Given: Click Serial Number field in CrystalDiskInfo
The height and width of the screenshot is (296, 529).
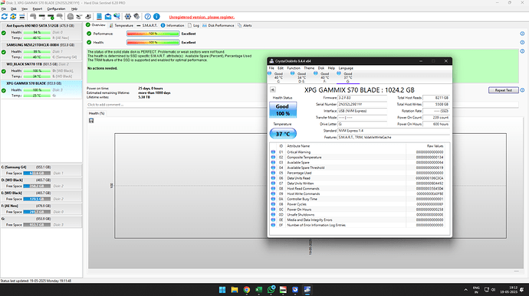Looking at the screenshot, I should [x=363, y=104].
